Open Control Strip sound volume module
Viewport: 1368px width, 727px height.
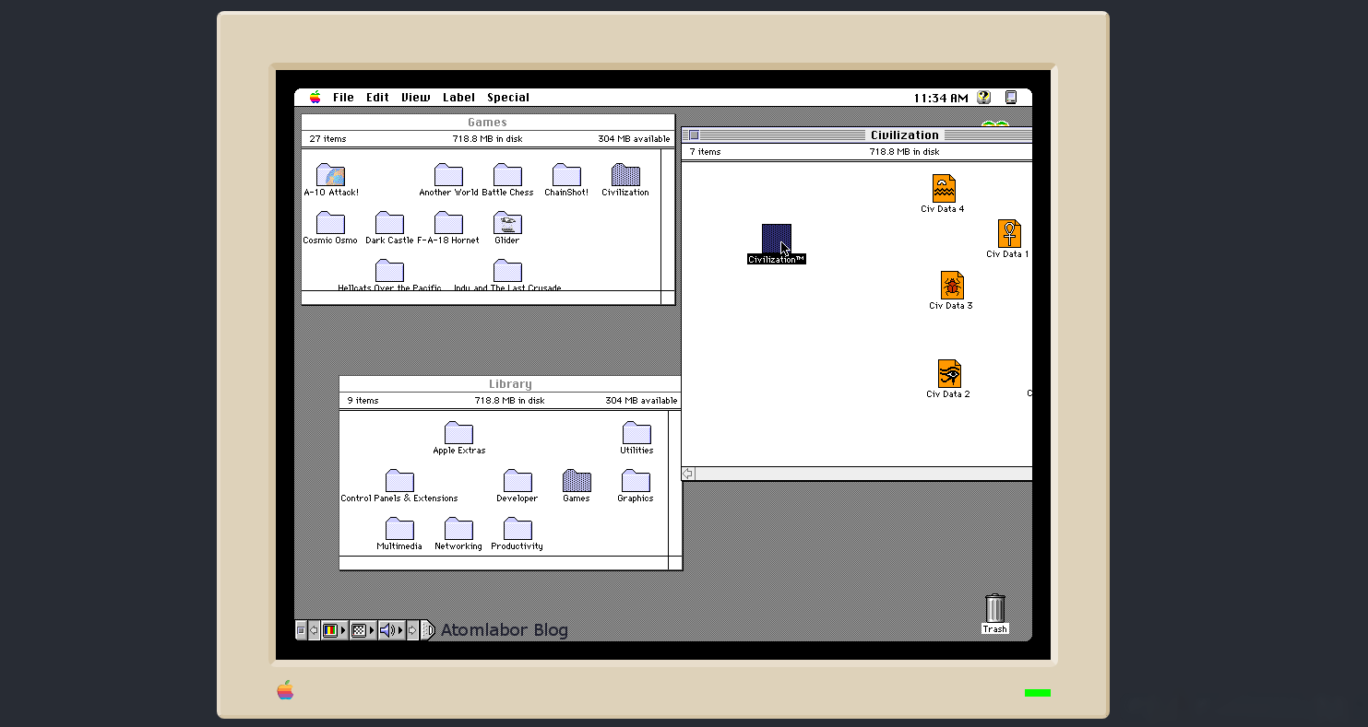(x=391, y=630)
